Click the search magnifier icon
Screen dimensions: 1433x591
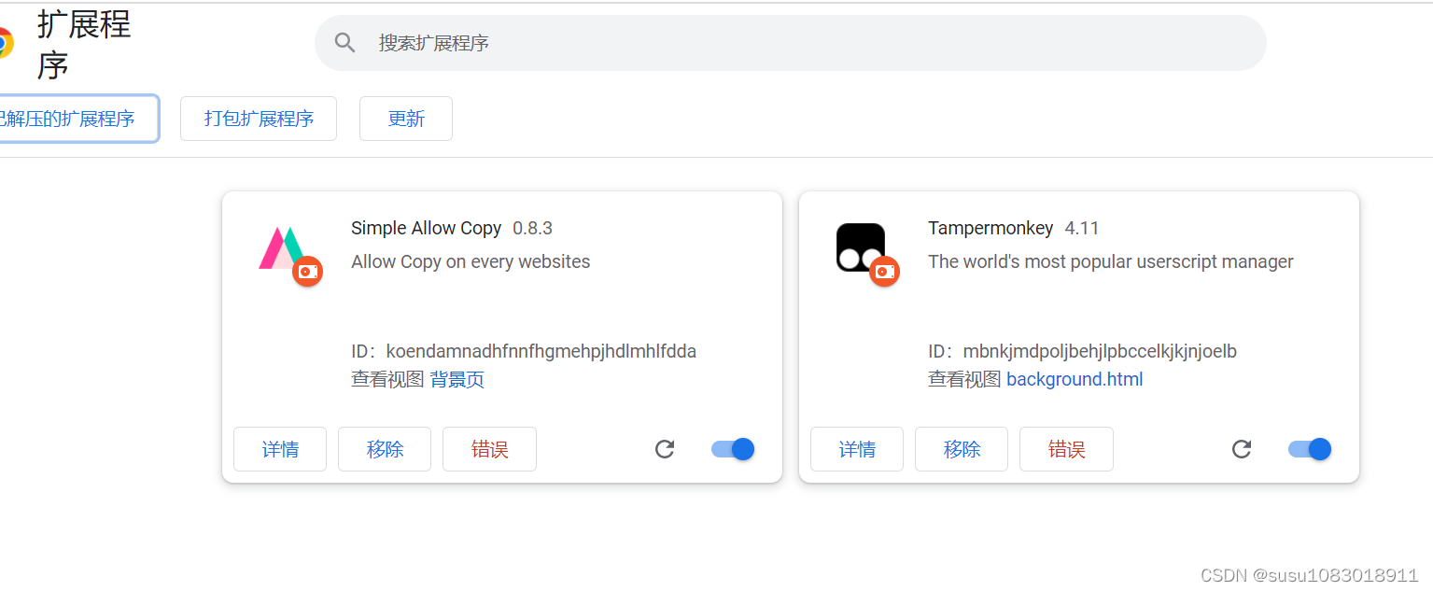tap(345, 43)
